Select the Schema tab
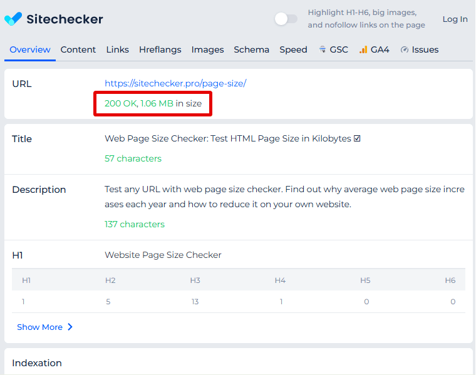 tap(251, 49)
